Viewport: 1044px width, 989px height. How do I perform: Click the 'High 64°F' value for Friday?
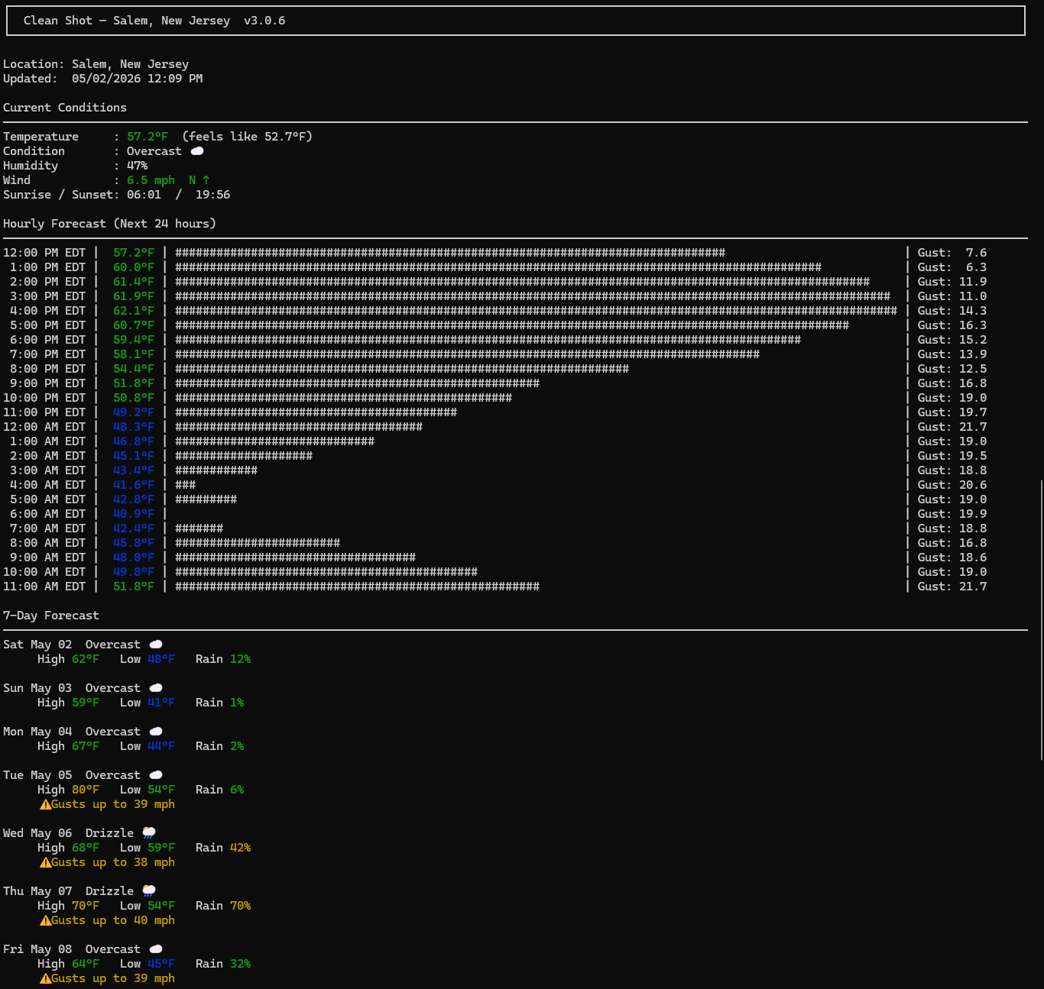pyautogui.click(x=69, y=964)
